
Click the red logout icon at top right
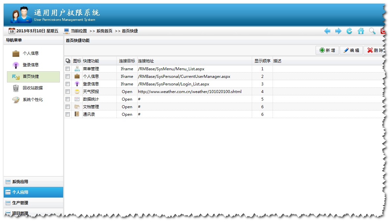point(382,31)
